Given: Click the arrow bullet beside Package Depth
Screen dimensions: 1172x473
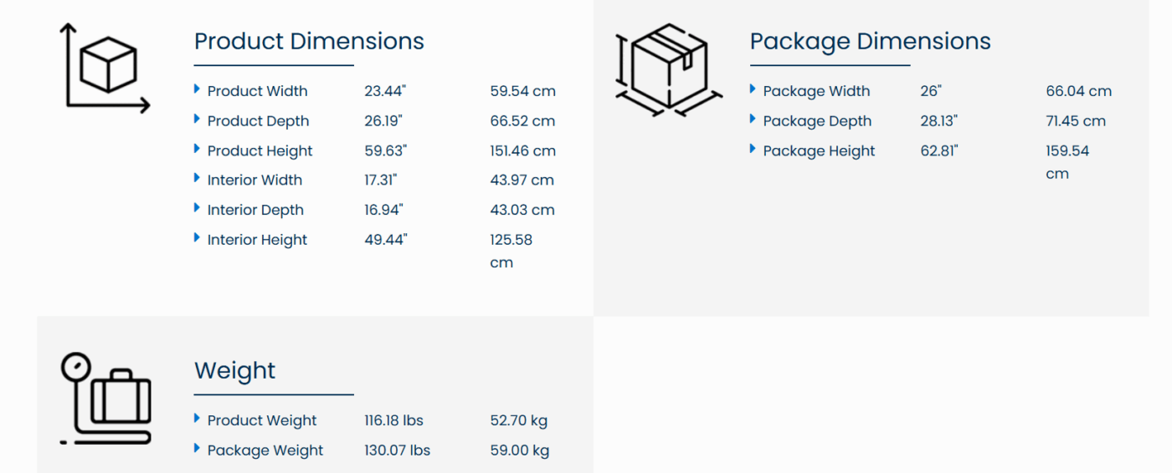Looking at the screenshot, I should (x=753, y=119).
